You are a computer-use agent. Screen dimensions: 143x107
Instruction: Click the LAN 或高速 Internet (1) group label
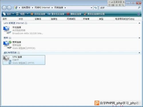pos(15,23)
